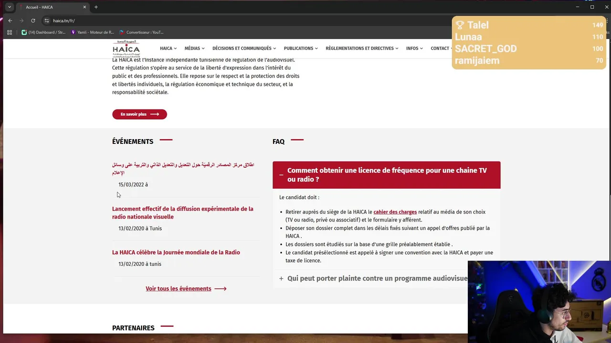611x343 pixels.
Task: Open the cahier des charges link
Action: coord(395,212)
